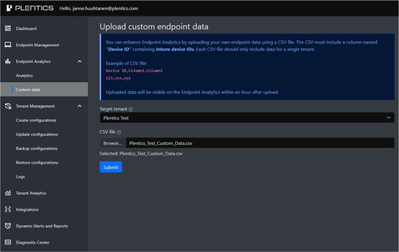
Task: Click the '123,xxx,yyy' example line
Action: point(118,78)
